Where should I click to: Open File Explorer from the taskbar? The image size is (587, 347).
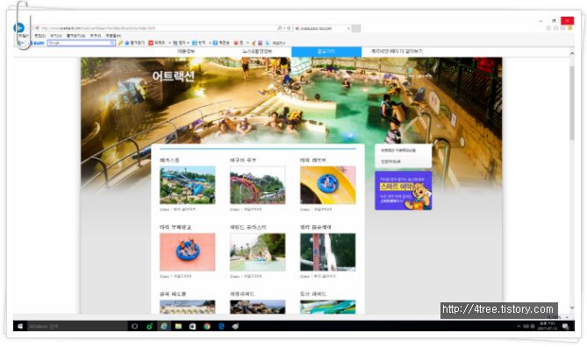pyautogui.click(x=178, y=327)
